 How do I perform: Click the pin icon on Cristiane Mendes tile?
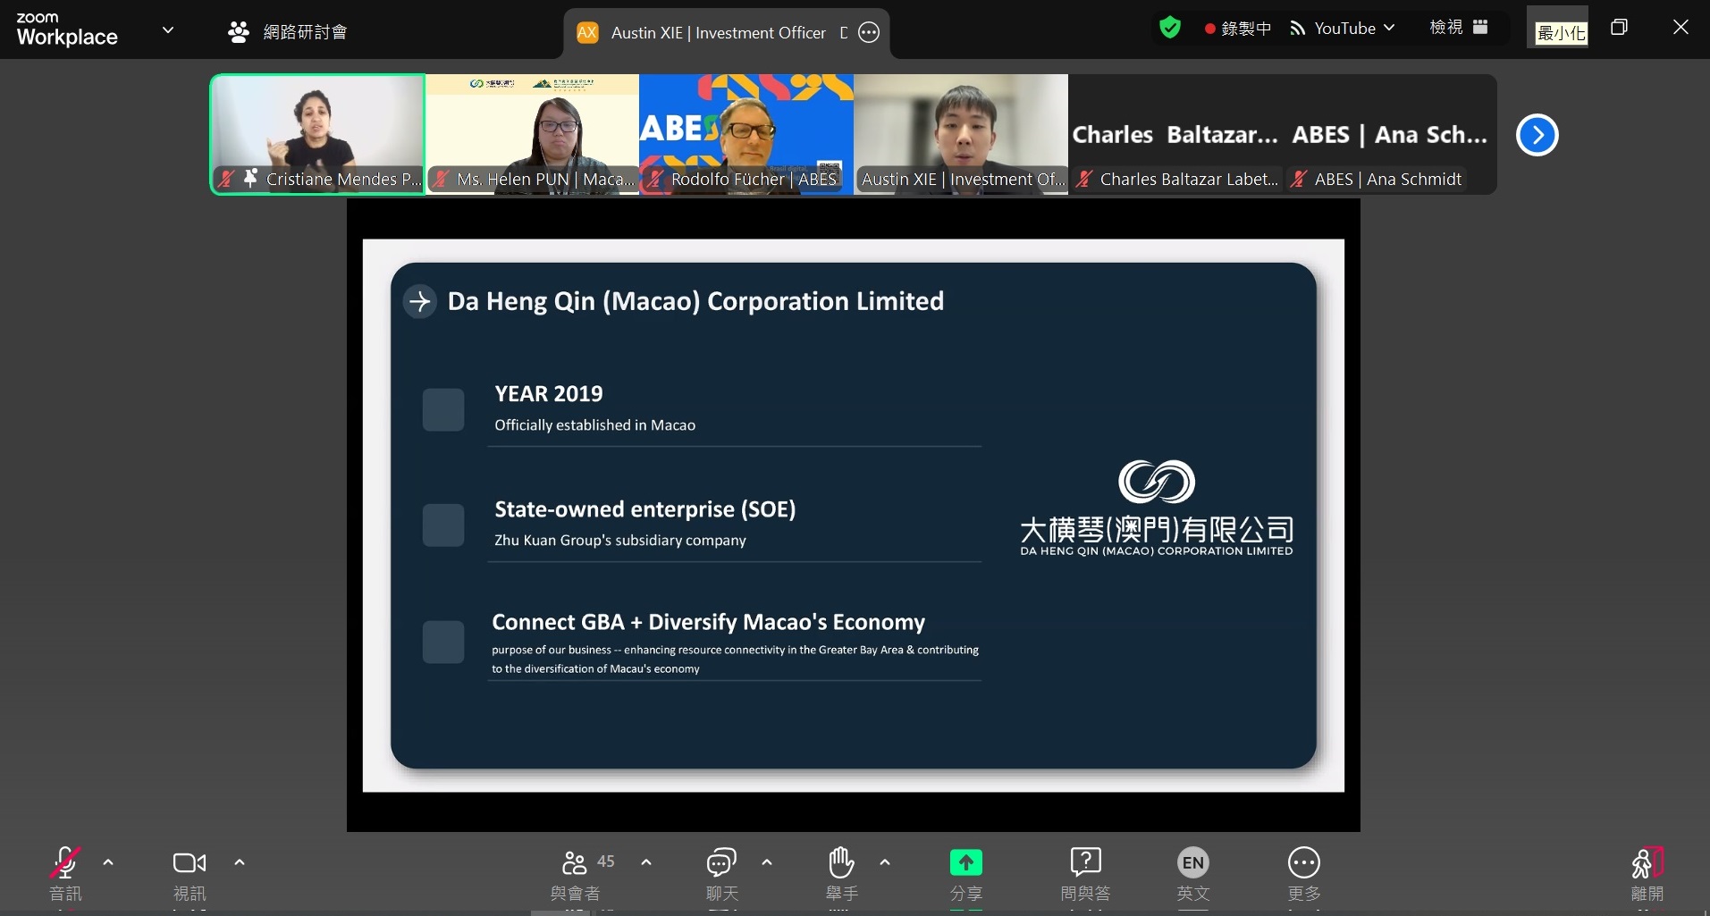pyautogui.click(x=250, y=178)
